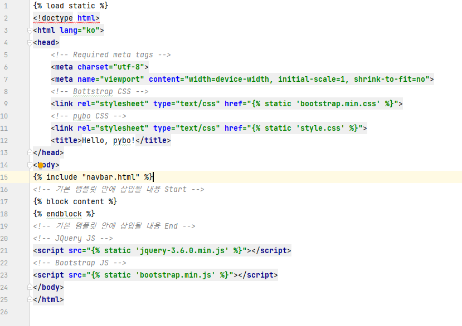Click the Korean comment ending with 'End'
This screenshot has height=326, width=462.
114,226
